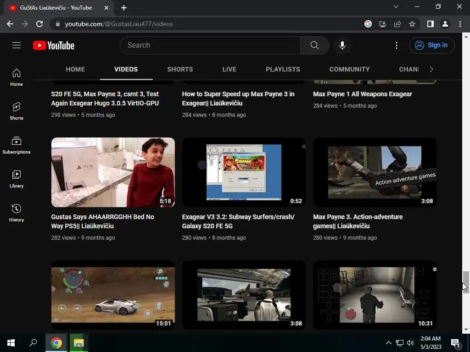Open YouTube settings three-dot menu

pos(396,45)
